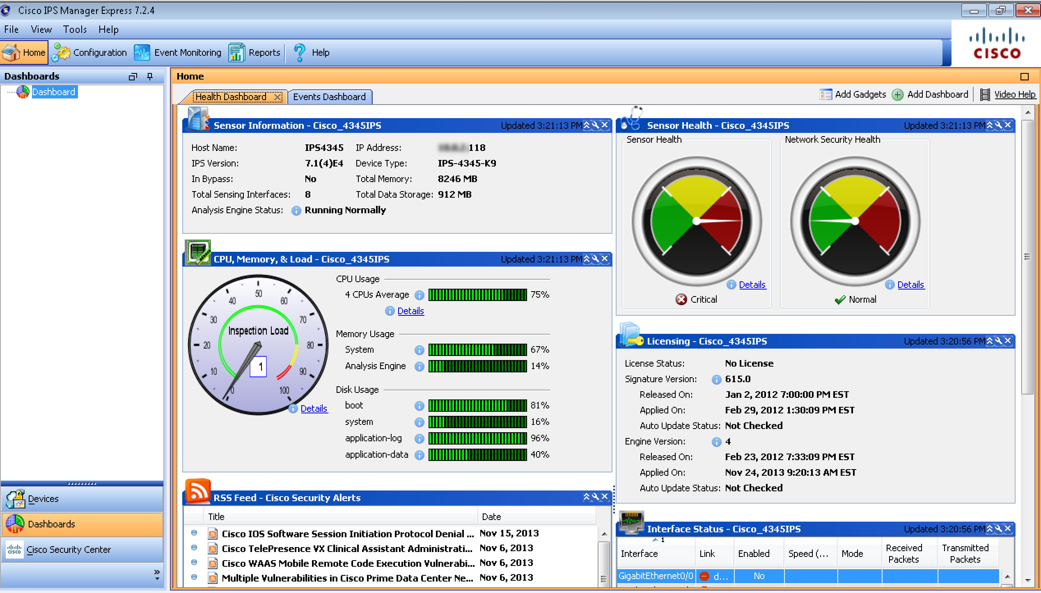Click the info icon next to Signature Version

pyautogui.click(x=716, y=380)
